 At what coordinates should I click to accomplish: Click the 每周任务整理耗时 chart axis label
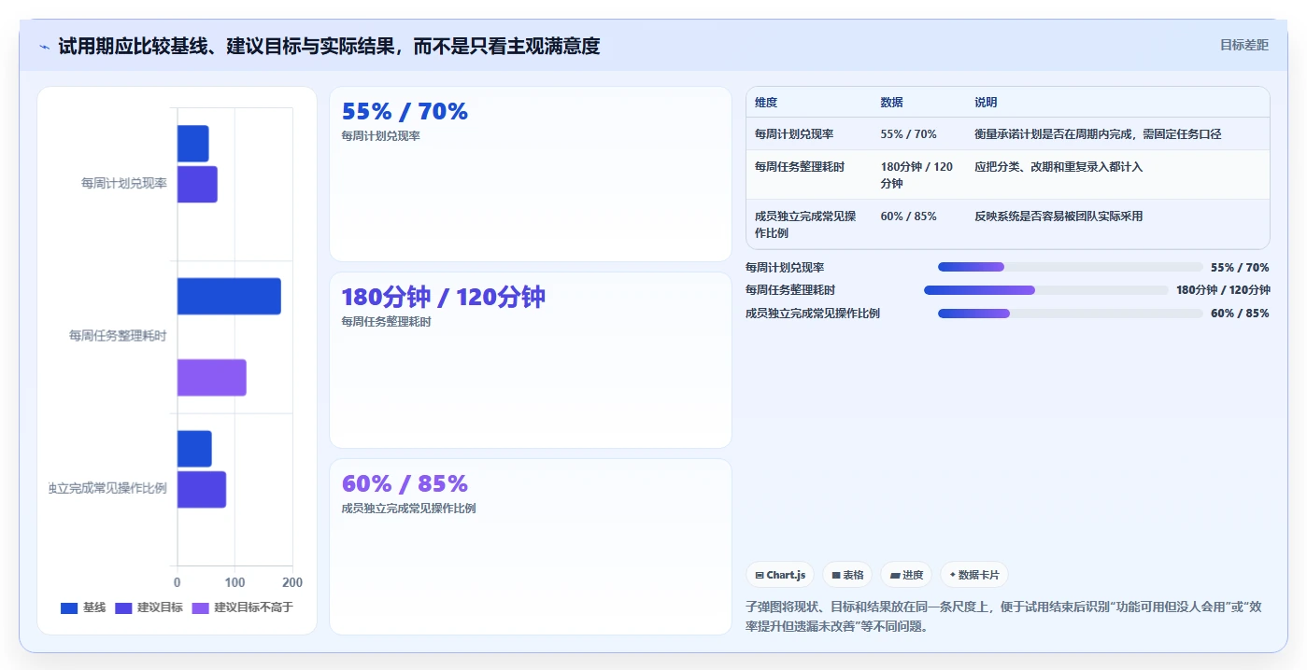[118, 335]
